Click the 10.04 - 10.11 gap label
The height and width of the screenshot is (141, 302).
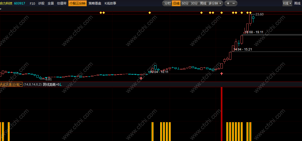[x=159, y=72]
